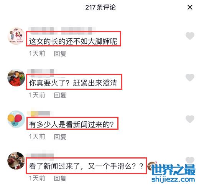Open the blurred username above the 澄清 comment
199x185 pixels.
[x=43, y=72]
